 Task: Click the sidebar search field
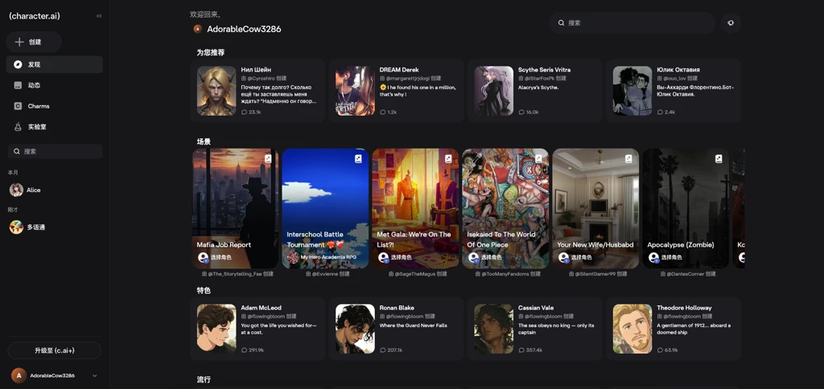[55, 151]
